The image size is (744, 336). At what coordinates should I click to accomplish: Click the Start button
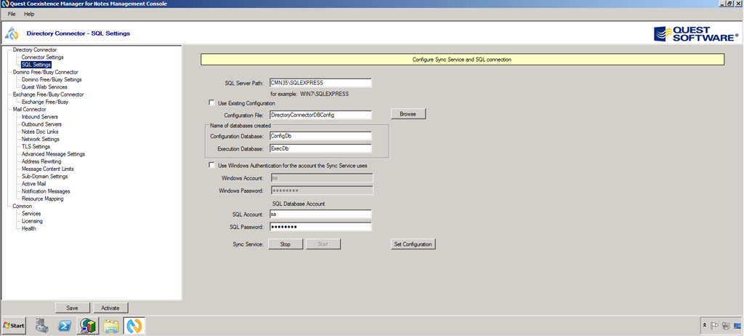point(14,326)
